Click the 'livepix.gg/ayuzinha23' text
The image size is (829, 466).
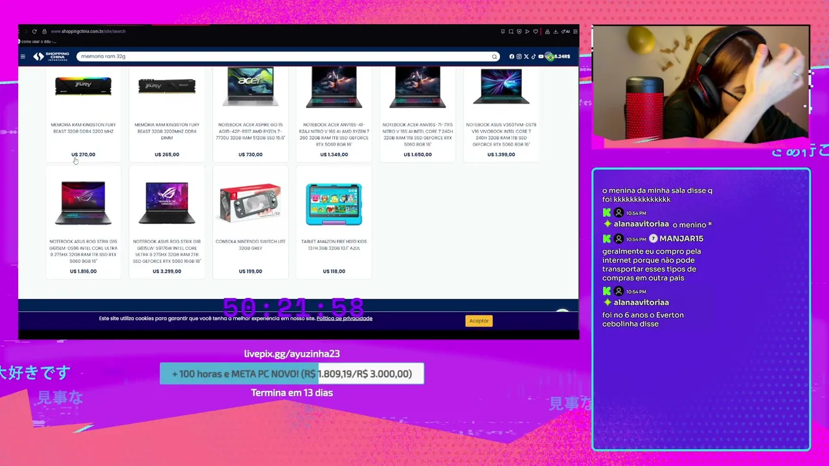(292, 353)
